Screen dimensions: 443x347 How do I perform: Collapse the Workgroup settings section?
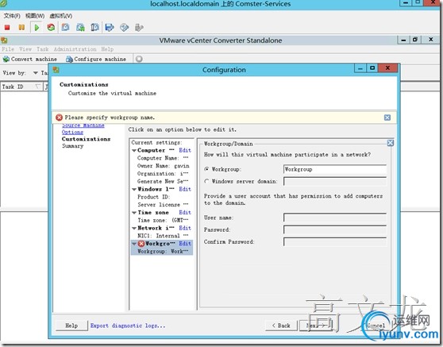(x=134, y=244)
